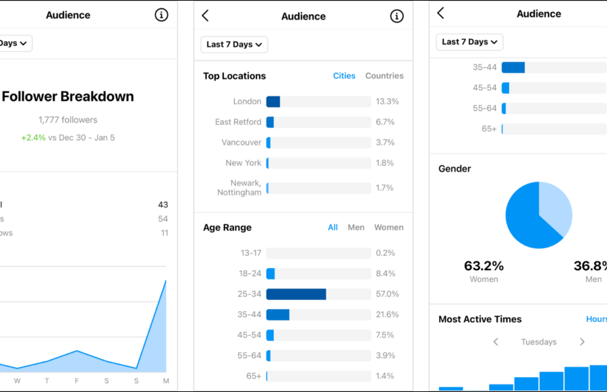Expand the Last 7 Days dropdown in the Gender panel
The height and width of the screenshot is (392, 607).
click(469, 42)
